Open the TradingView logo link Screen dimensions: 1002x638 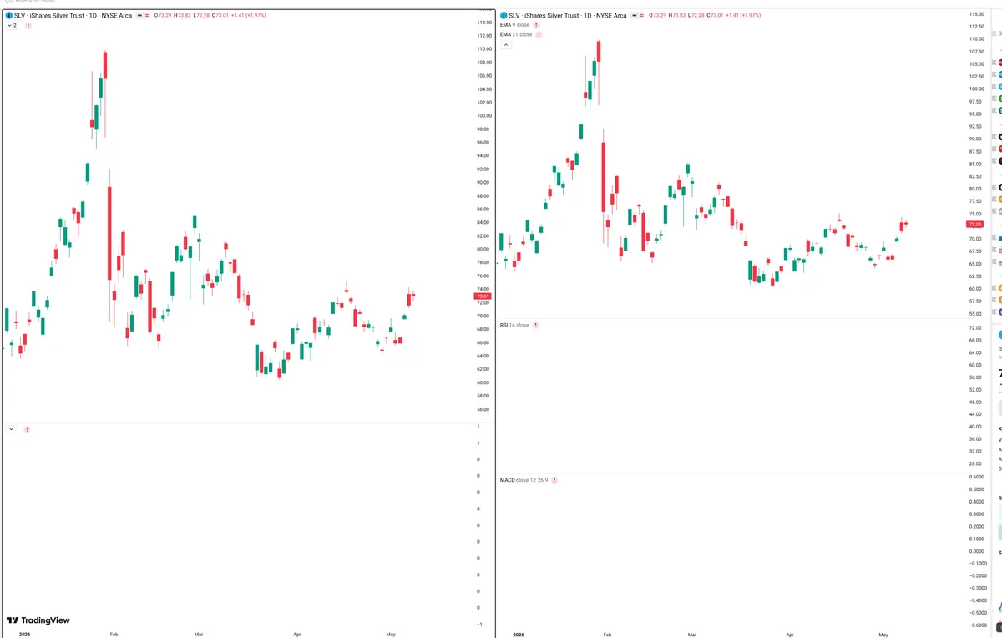[38, 620]
